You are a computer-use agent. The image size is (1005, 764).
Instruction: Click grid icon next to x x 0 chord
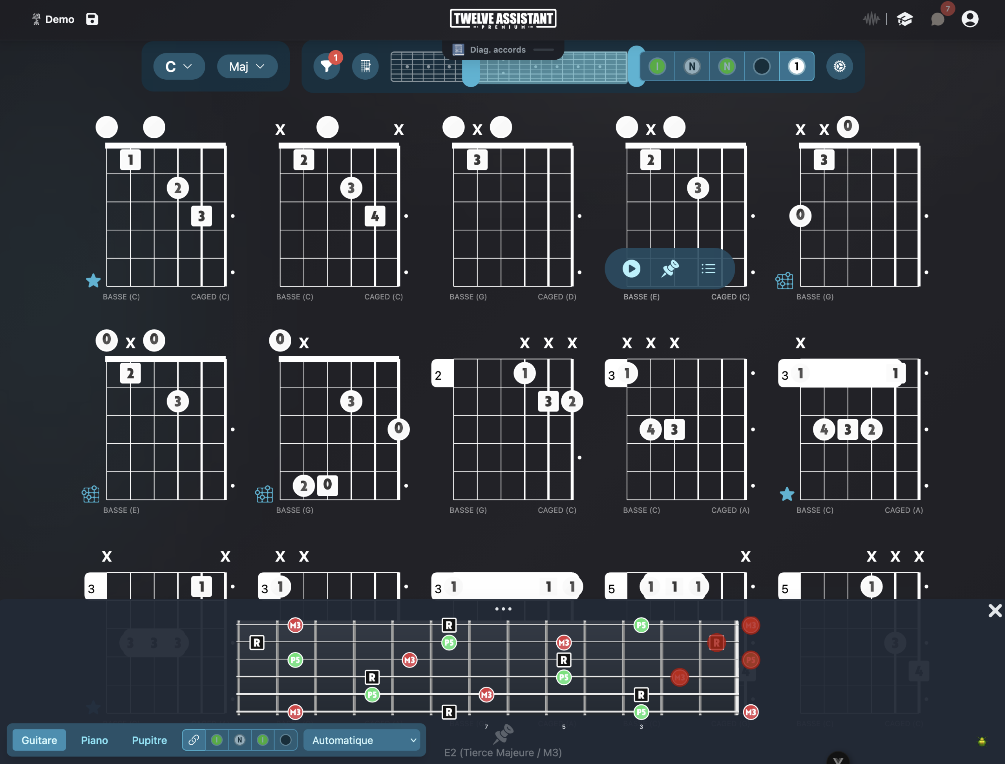[x=784, y=281]
